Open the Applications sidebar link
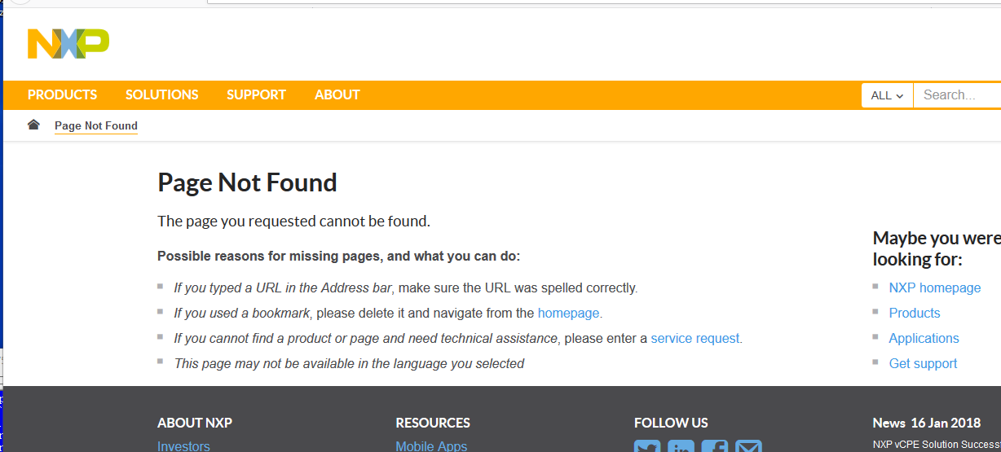The height and width of the screenshot is (452, 1001). tap(924, 338)
